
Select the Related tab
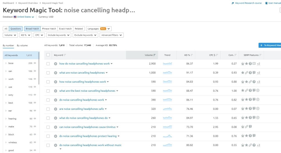(x=79, y=29)
